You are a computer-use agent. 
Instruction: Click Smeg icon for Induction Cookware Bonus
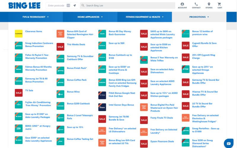click(19, 46)
